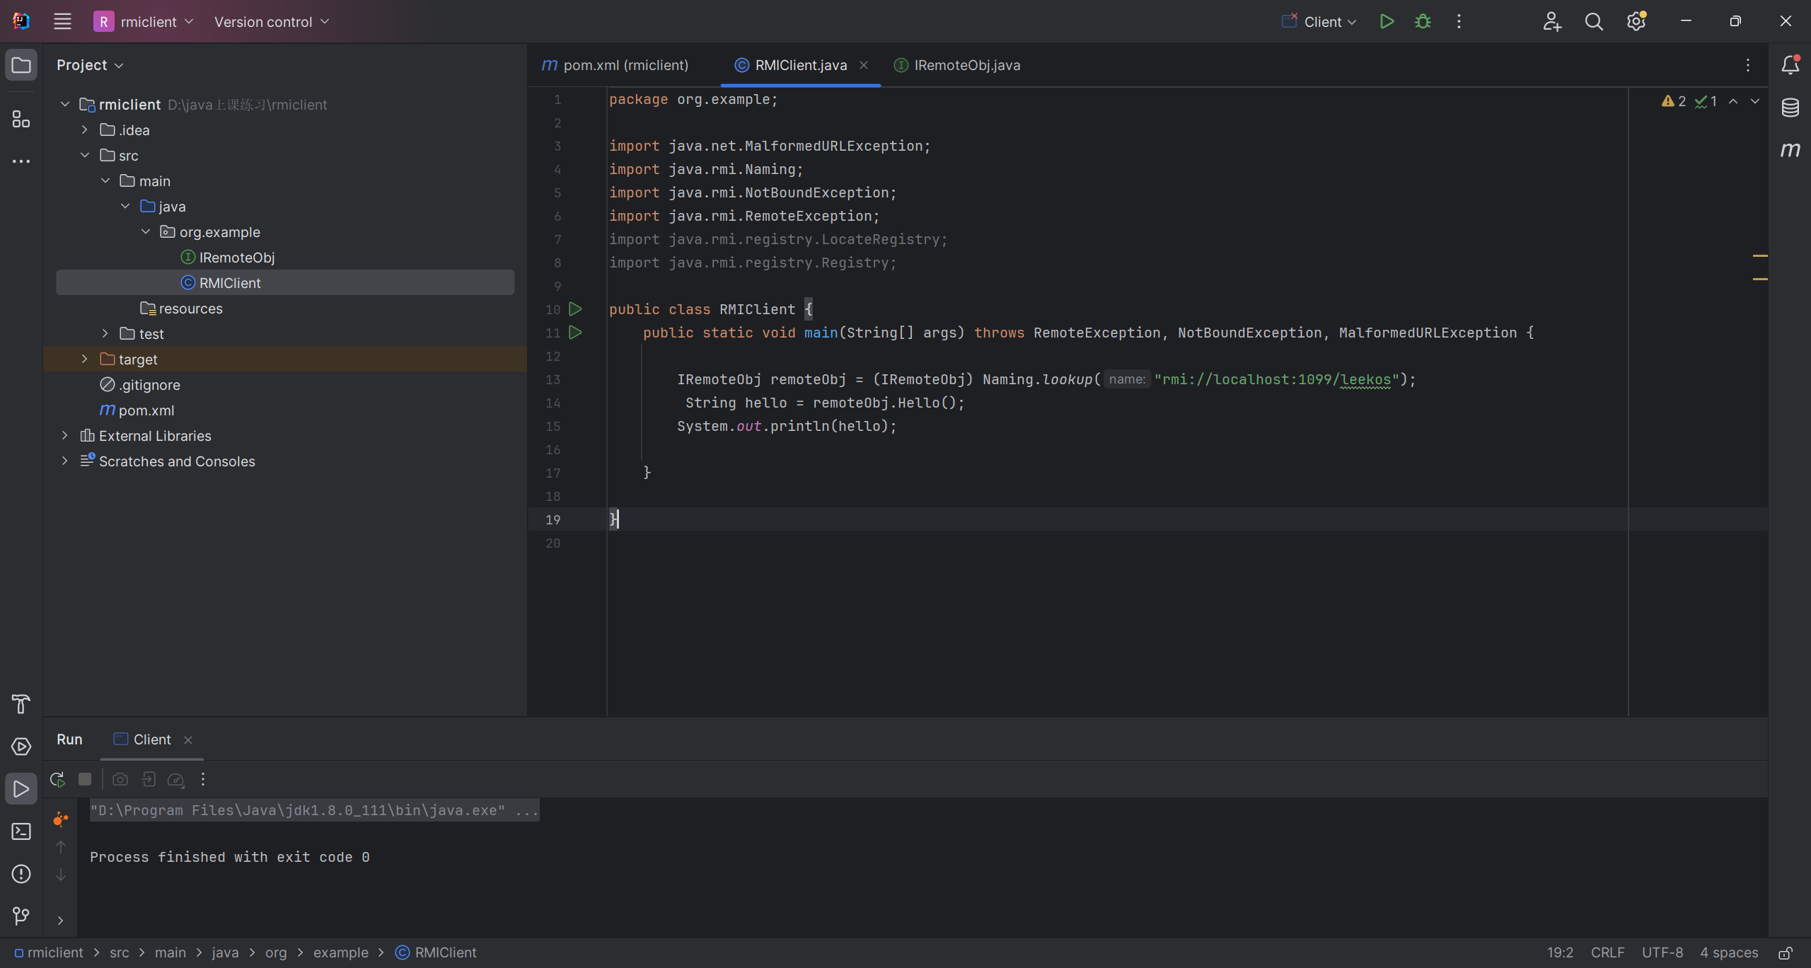Open the main hamburger menu

click(x=62, y=21)
